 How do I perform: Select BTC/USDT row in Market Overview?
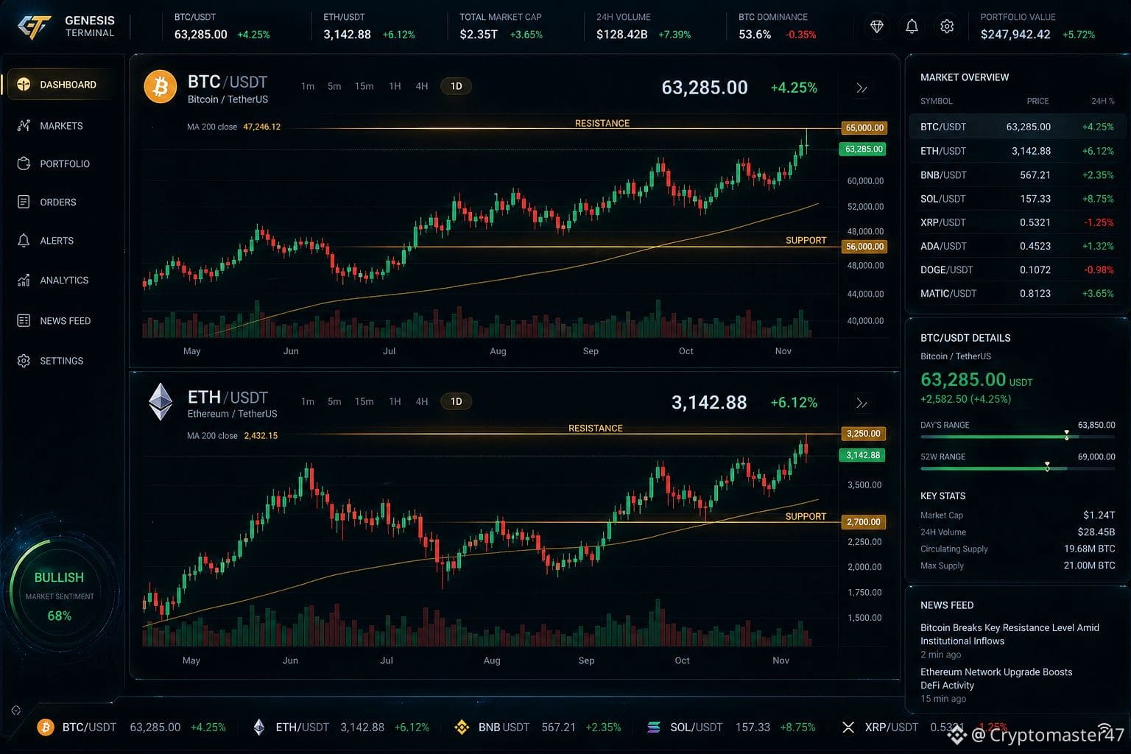pos(1017,127)
